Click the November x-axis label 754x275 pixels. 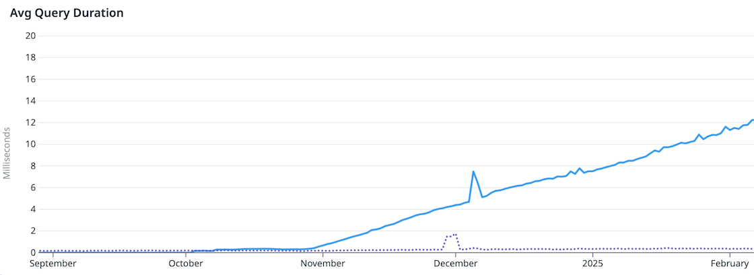click(x=323, y=264)
